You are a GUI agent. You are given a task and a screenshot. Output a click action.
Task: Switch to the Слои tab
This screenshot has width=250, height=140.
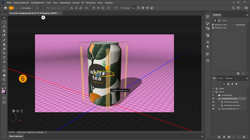[220, 78]
